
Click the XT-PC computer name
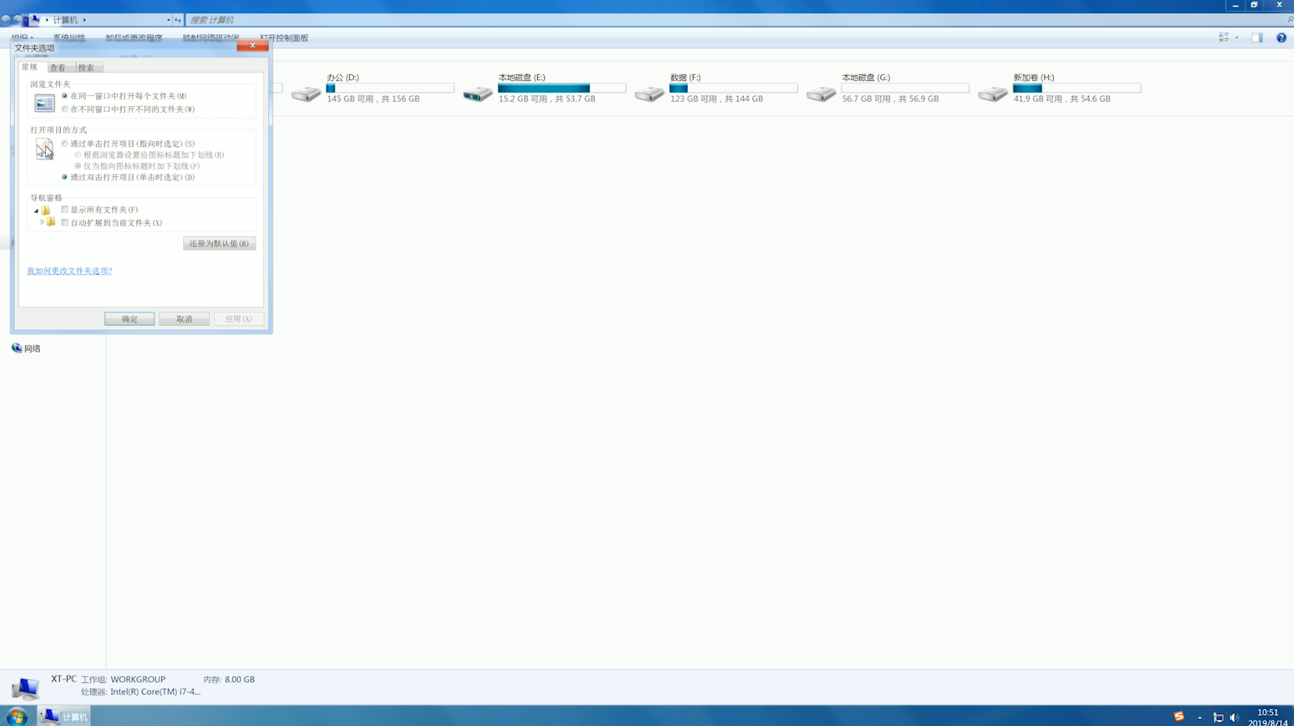click(x=64, y=679)
